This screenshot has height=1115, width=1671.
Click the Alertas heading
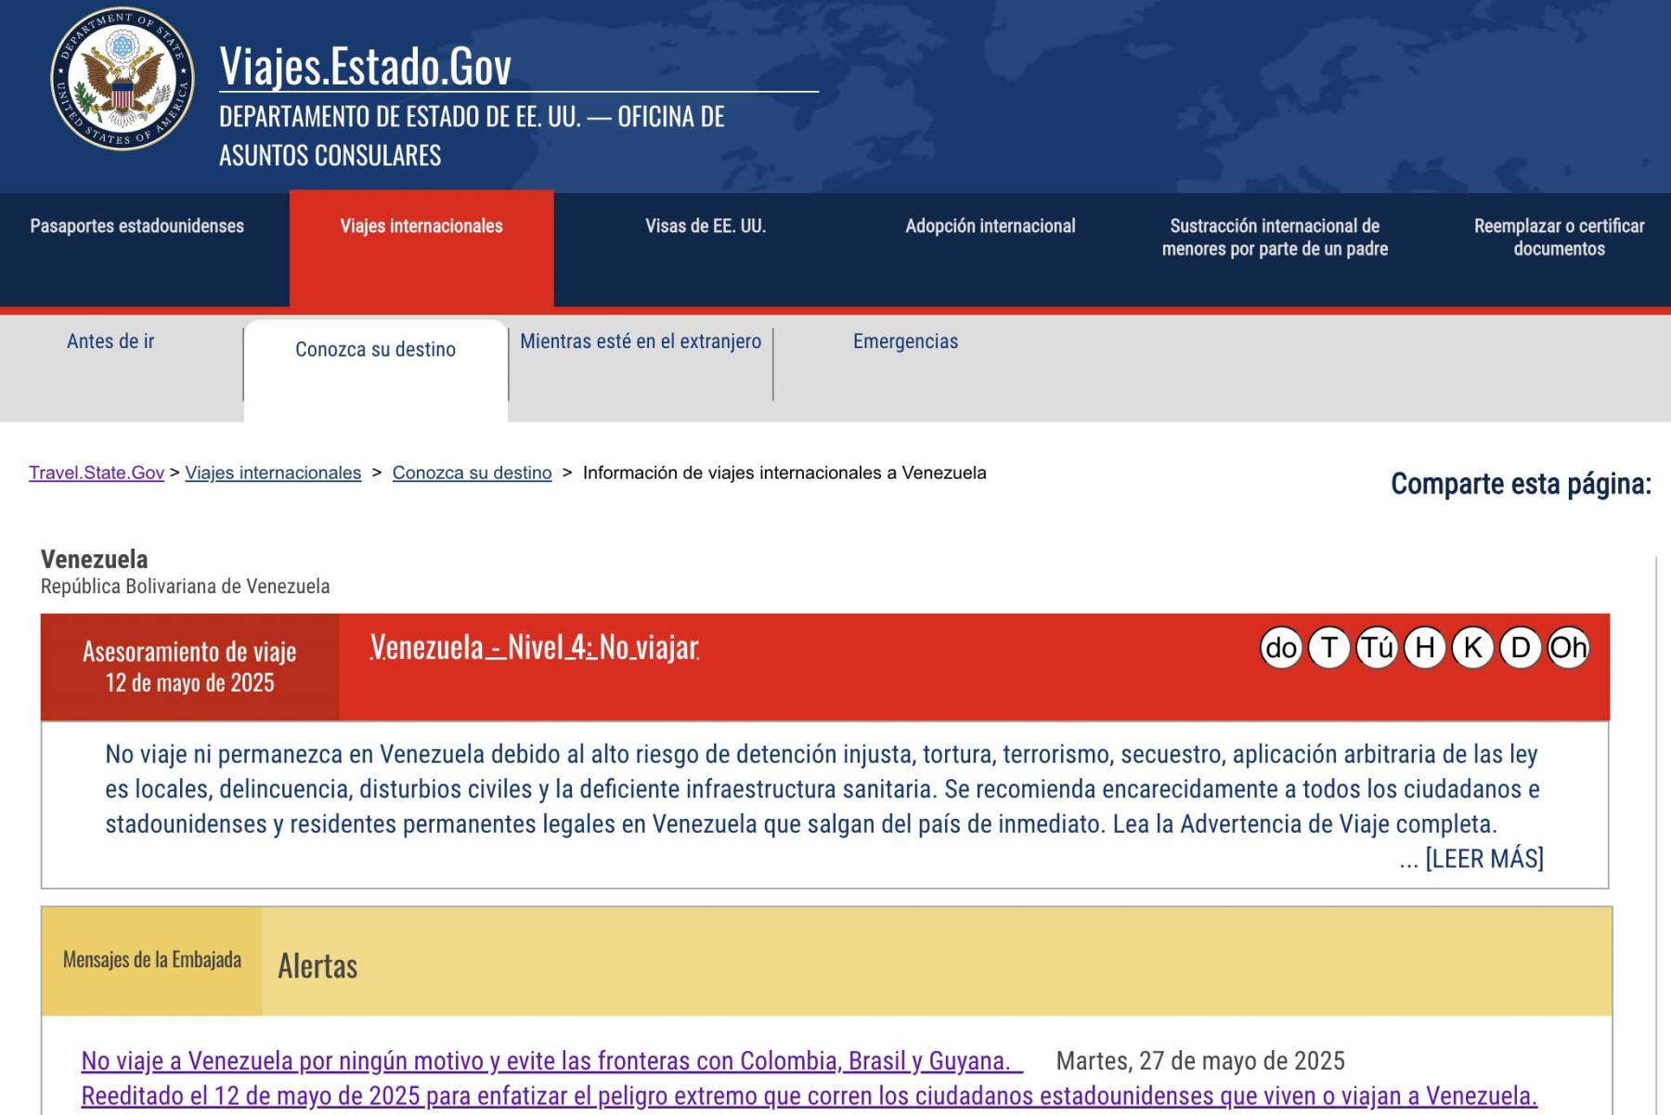pyautogui.click(x=317, y=966)
